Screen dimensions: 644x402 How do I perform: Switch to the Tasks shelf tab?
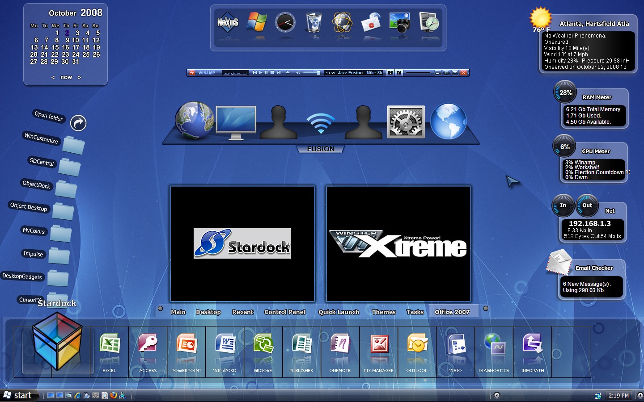(415, 312)
